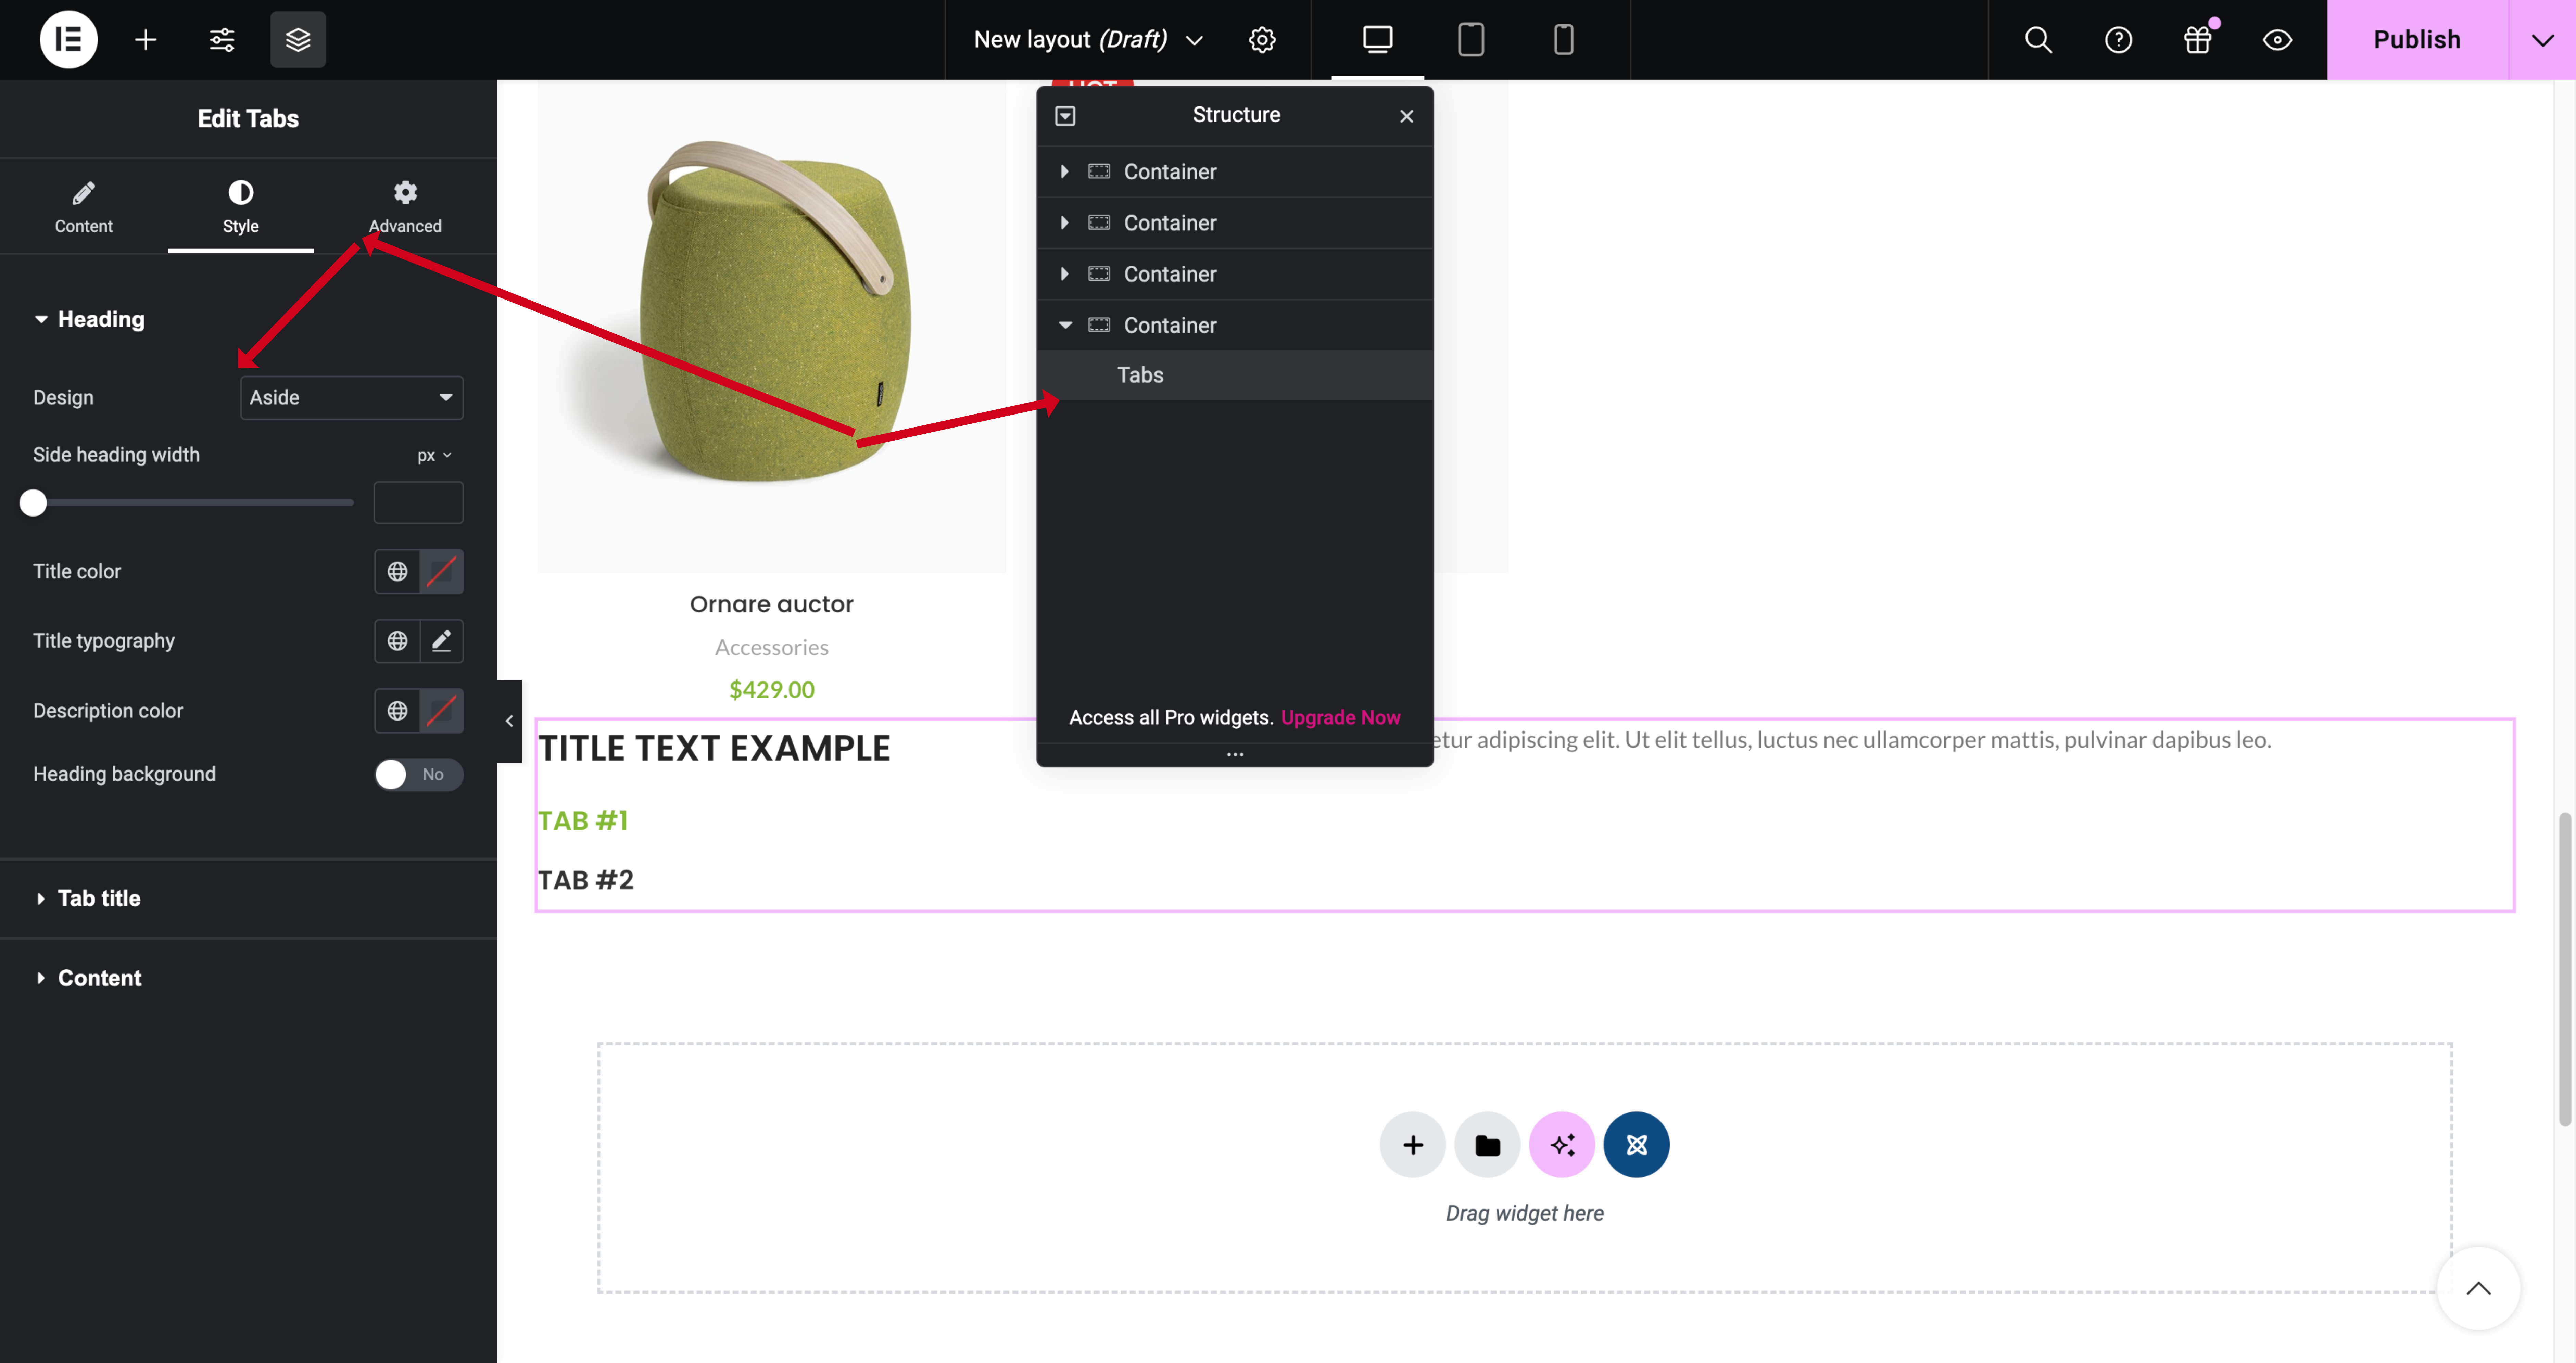Open the add element plus icon

click(x=146, y=40)
